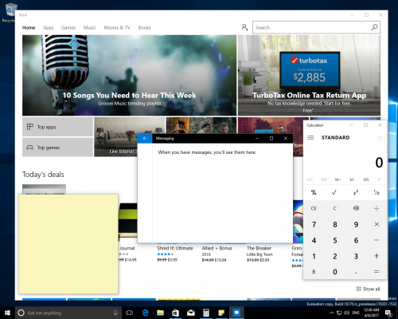Open the Action Center notification icon

(388, 313)
